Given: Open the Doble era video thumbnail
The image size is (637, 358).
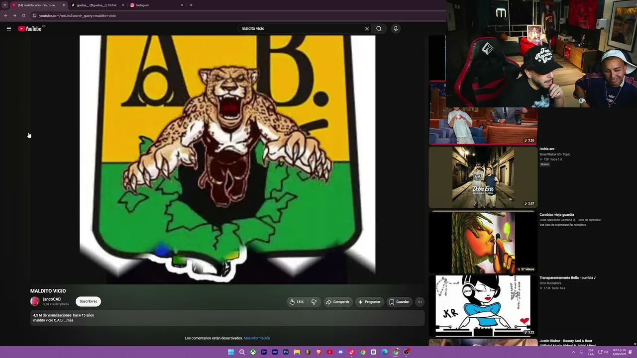Looking at the screenshot, I should (483, 177).
